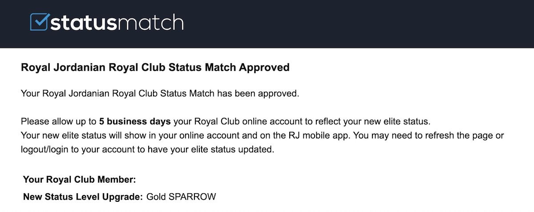Click the bold "status" part of the logo
Viewport: 534px width, 212px height.
pos(83,23)
